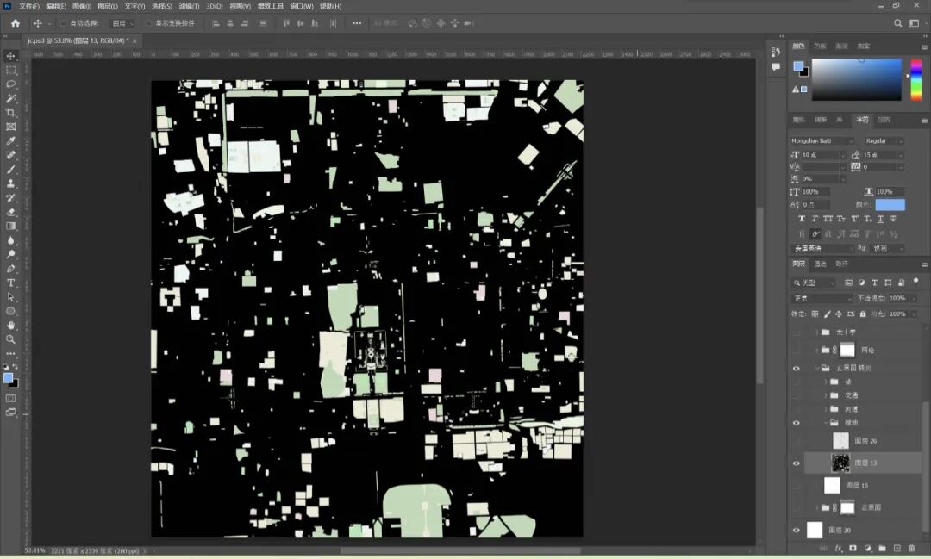Select the Path Selection tool
Viewport: 931px width, 559px height.
pyautogui.click(x=10, y=297)
